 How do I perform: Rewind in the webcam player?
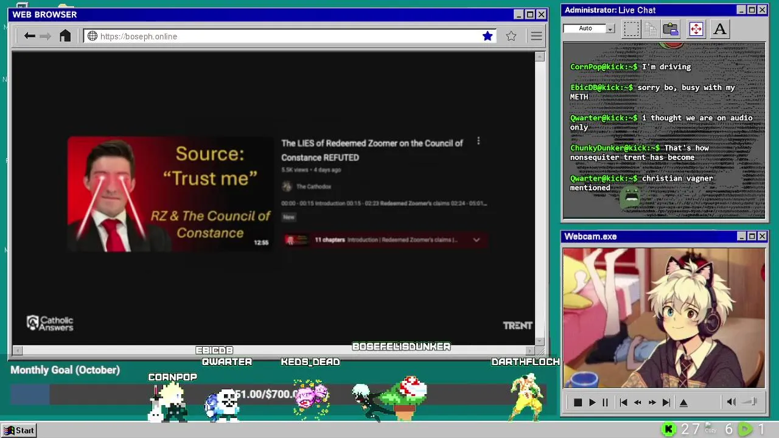(637, 402)
